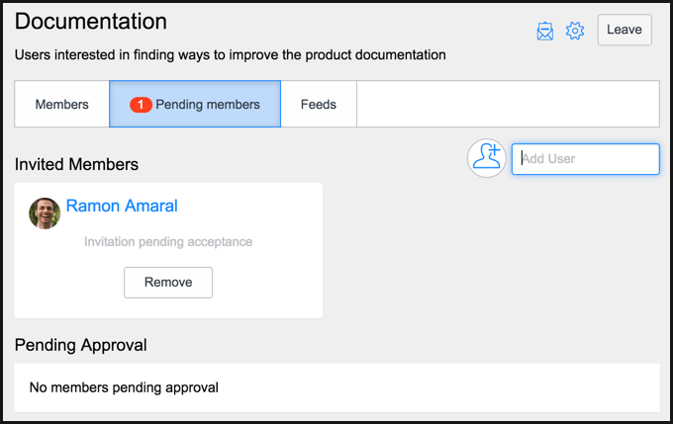
Task: Click the group description text
Action: coord(230,55)
